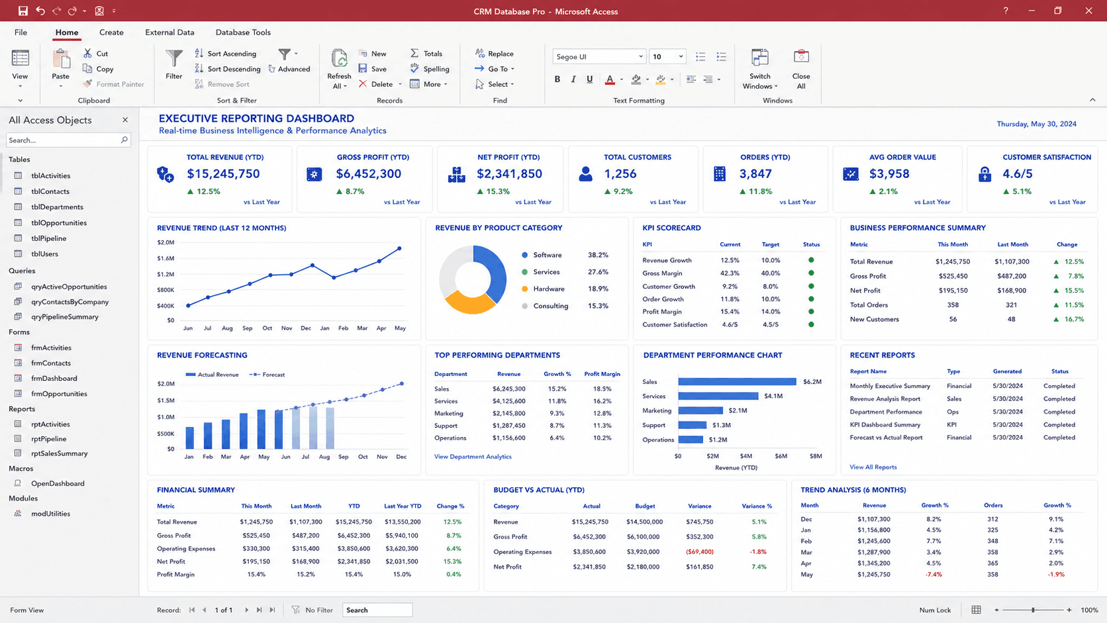Screen dimensions: 1107x623
Task: Click the zoom out minus button
Action: pyautogui.click(x=996, y=610)
